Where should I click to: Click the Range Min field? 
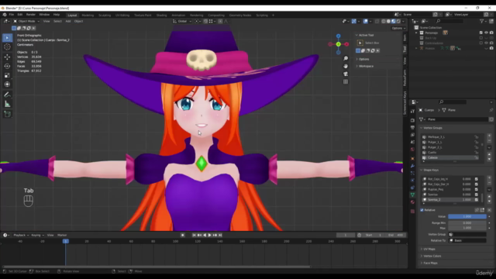point(467,222)
